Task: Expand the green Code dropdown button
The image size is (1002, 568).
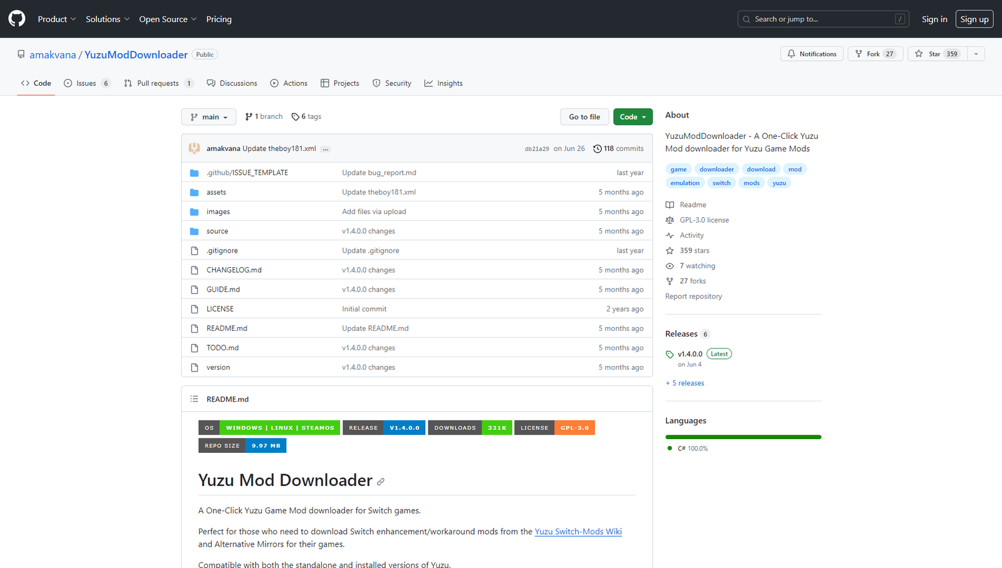Action: 633,117
